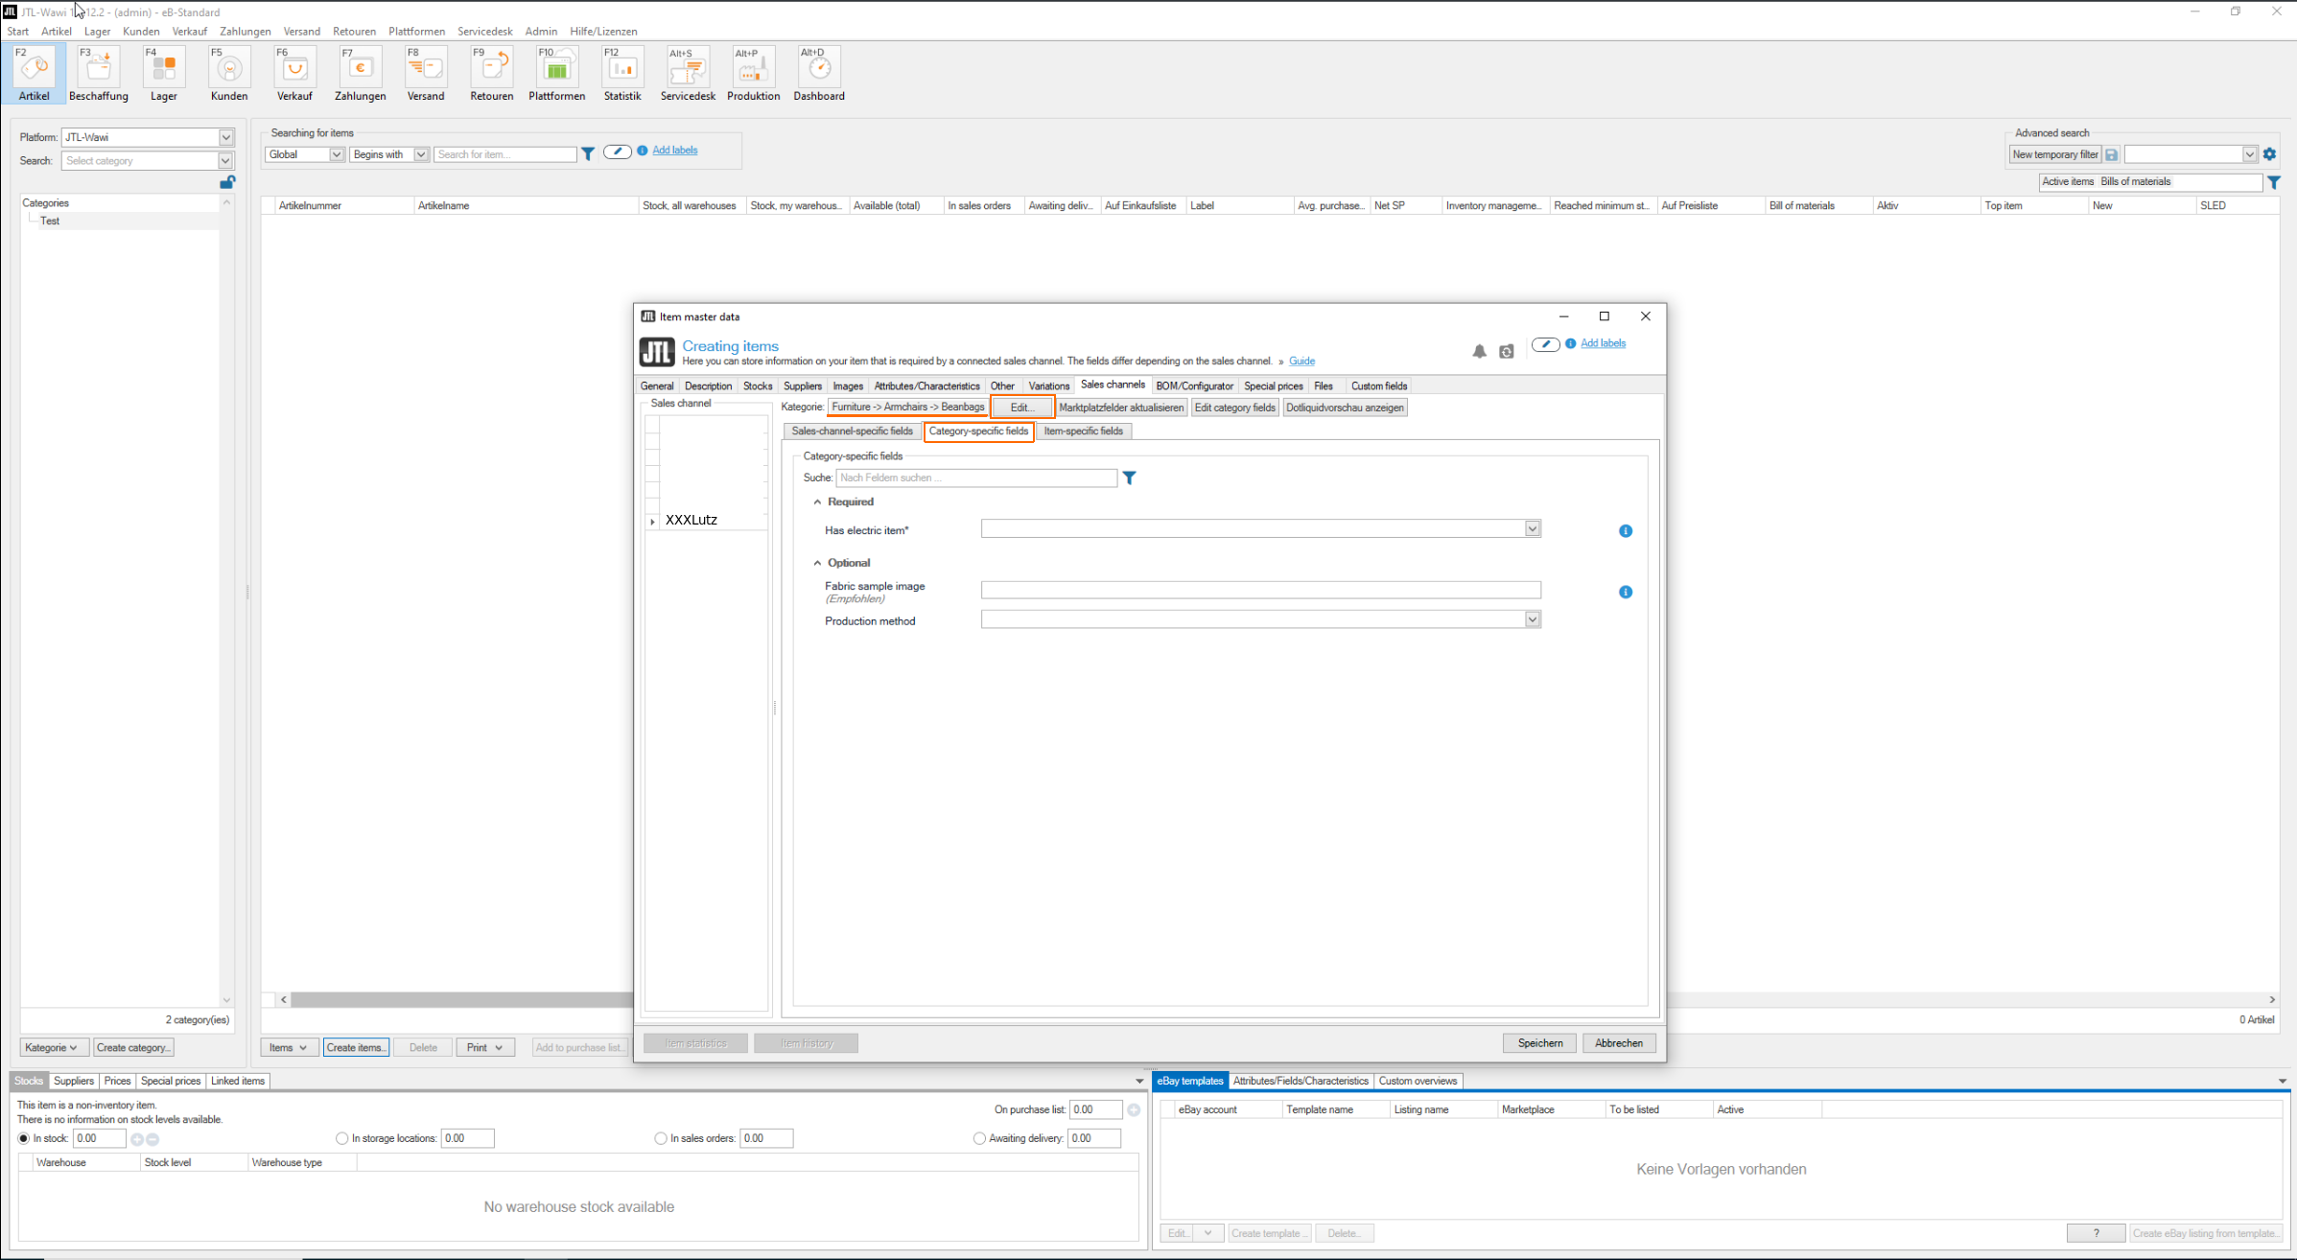Viewport: 2297px width, 1260px height.
Task: Switch to the Item-specific fields tab
Action: click(x=1083, y=432)
